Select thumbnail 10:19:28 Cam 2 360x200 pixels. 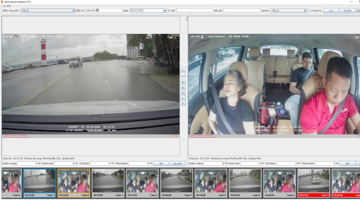tap(211, 183)
